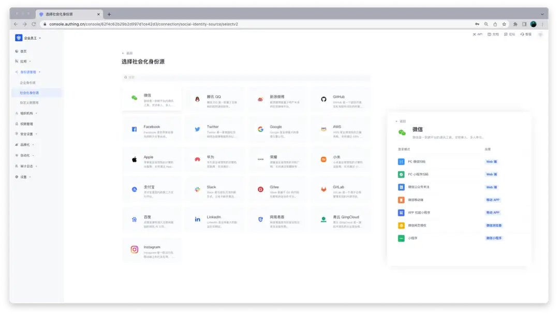559x314 pixels.
Task: Pick the 小米 orange logo icon
Action: [323, 159]
